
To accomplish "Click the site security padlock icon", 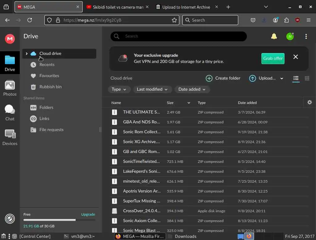I will tap(58, 20).
